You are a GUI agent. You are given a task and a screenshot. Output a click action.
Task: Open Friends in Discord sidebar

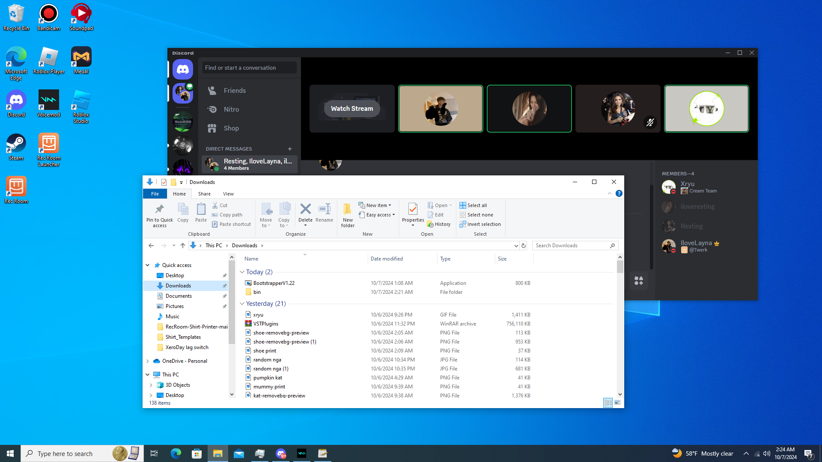pyautogui.click(x=235, y=91)
